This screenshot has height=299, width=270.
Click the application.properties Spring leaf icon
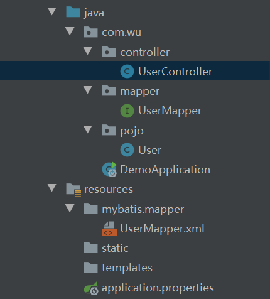pos(91,288)
